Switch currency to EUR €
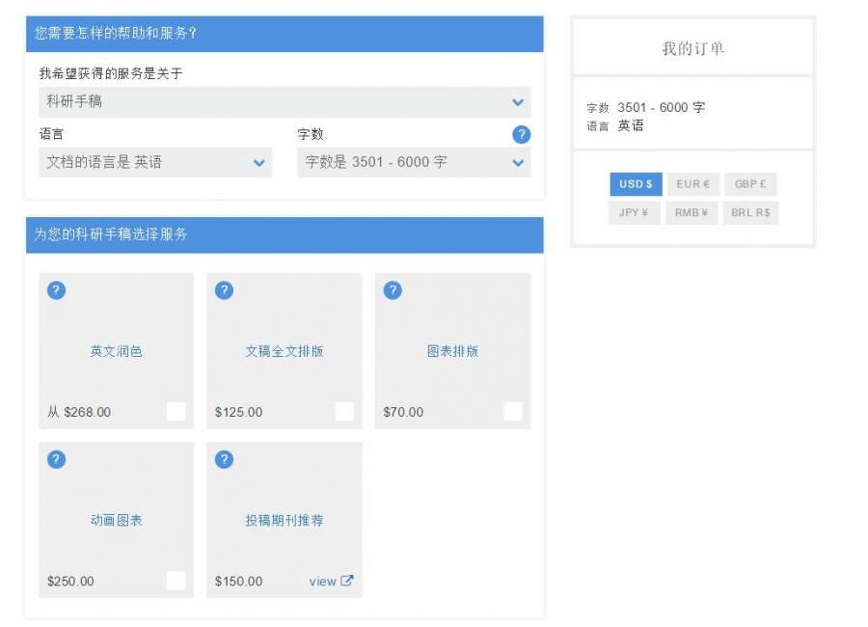Screen dimensions: 868x627 692,184
